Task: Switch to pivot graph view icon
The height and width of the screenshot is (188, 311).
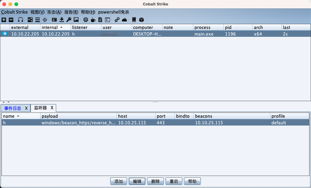Action: coord(30,20)
